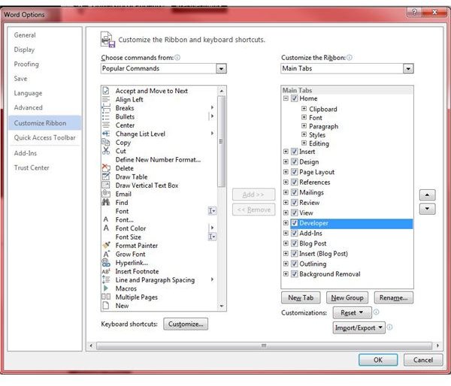Select the Email command icon
The width and height of the screenshot is (451, 386).
[x=106, y=194]
